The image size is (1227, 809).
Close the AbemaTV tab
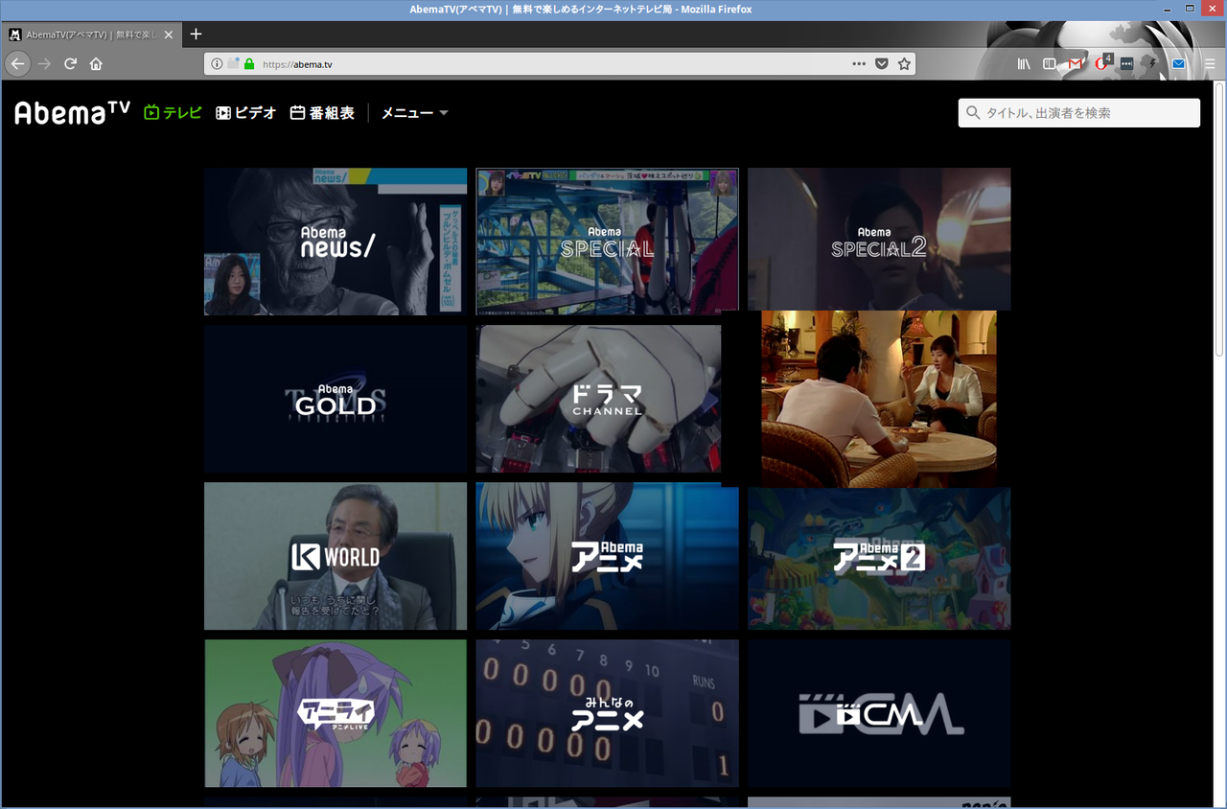pos(169,35)
